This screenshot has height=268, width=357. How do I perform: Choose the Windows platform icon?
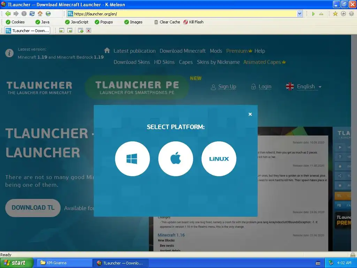(x=132, y=159)
